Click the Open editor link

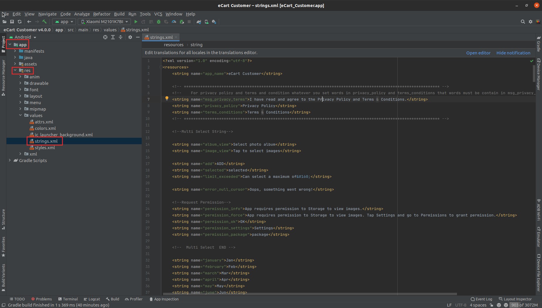(478, 53)
